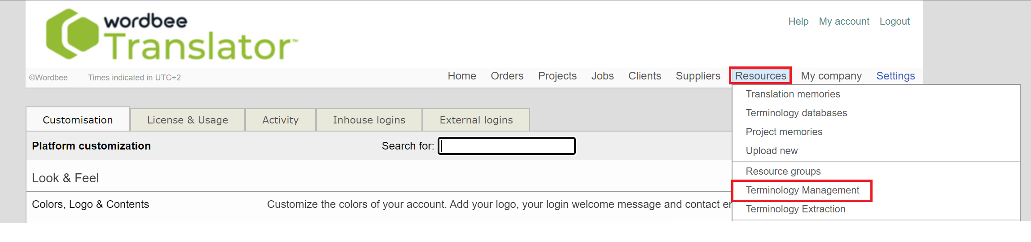Open the Activity tab
Screen dimensions: 1031x242
281,120
